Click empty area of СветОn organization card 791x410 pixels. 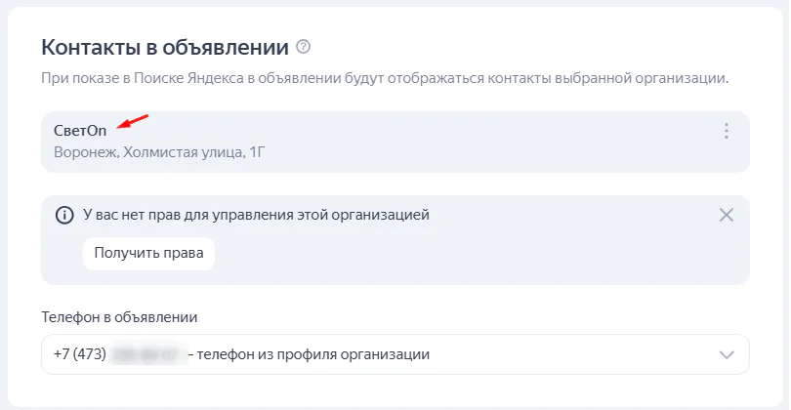coord(454,142)
